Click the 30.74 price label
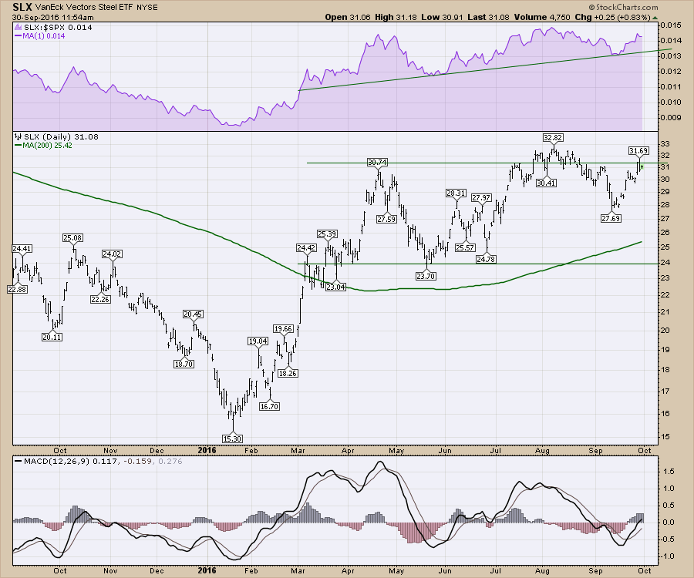Image resolution: width=694 pixels, height=578 pixels. click(378, 163)
